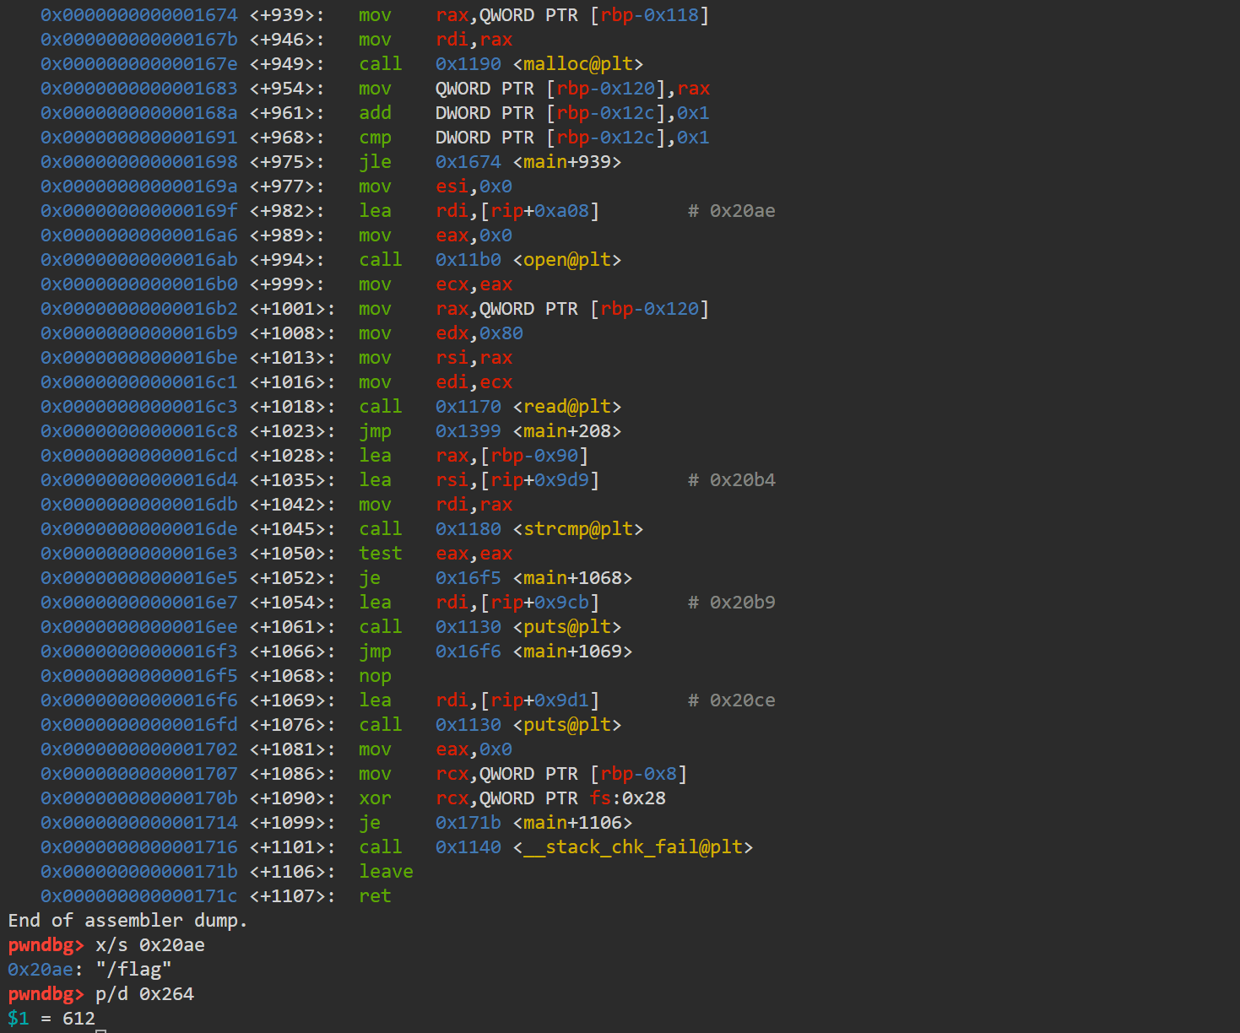Select the [rip+0xa08] operand
This screenshot has height=1033, width=1240.
pos(539,211)
